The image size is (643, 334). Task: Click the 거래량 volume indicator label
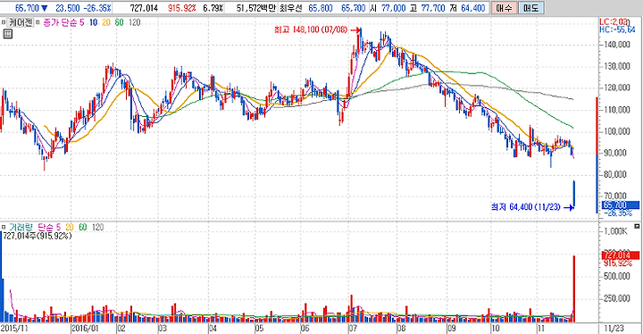[21, 227]
